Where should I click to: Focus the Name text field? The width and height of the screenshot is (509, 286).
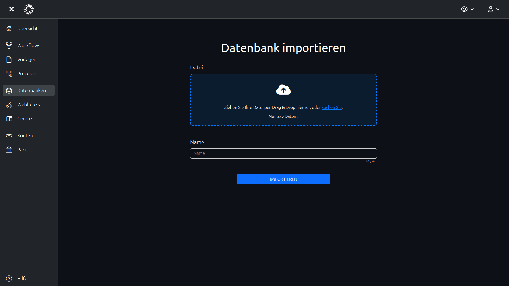(x=283, y=153)
